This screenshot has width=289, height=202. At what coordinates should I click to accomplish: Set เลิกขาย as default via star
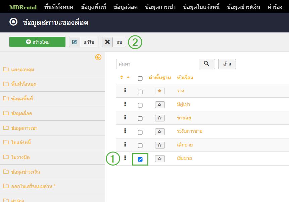click(x=160, y=145)
